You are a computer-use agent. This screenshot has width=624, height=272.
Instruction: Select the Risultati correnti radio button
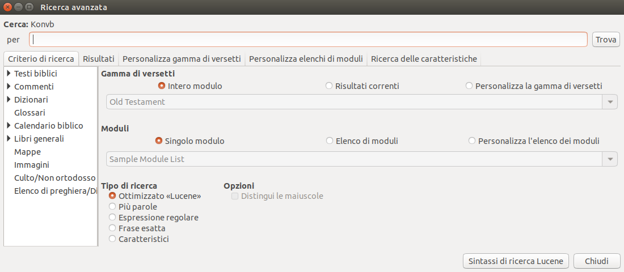pos(328,86)
